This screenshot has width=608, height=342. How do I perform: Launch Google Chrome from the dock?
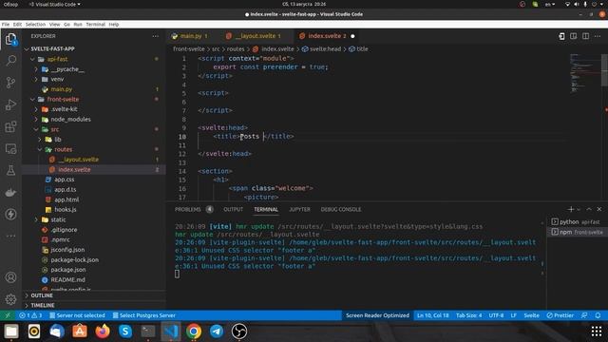[x=194, y=332]
